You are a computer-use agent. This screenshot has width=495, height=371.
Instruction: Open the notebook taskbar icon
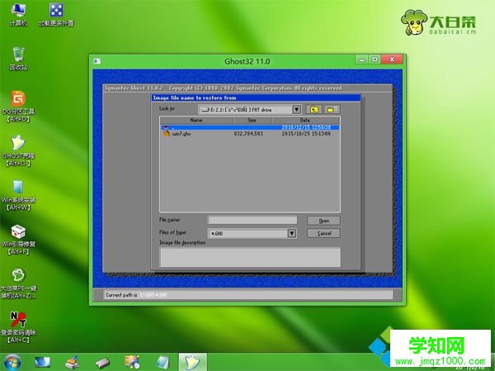point(163,363)
